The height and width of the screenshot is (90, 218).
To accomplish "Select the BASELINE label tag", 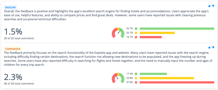I will click(10, 7).
